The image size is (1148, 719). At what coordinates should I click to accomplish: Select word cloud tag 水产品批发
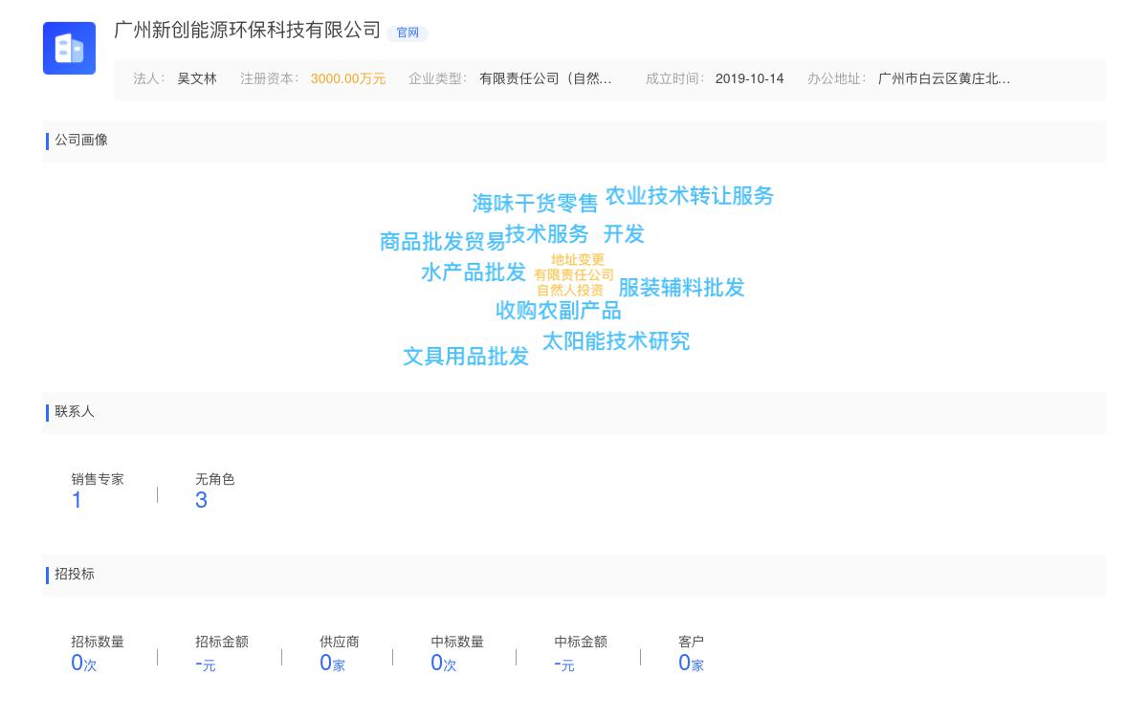tap(474, 272)
